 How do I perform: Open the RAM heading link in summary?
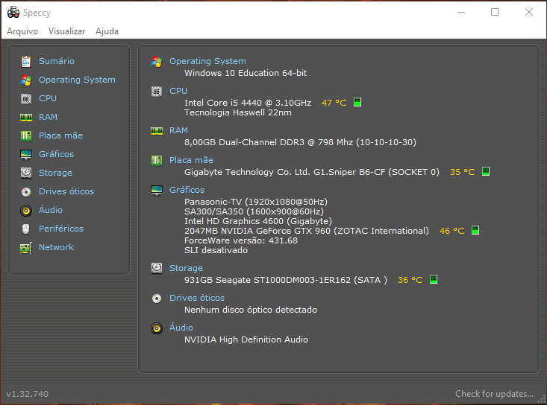coord(178,130)
